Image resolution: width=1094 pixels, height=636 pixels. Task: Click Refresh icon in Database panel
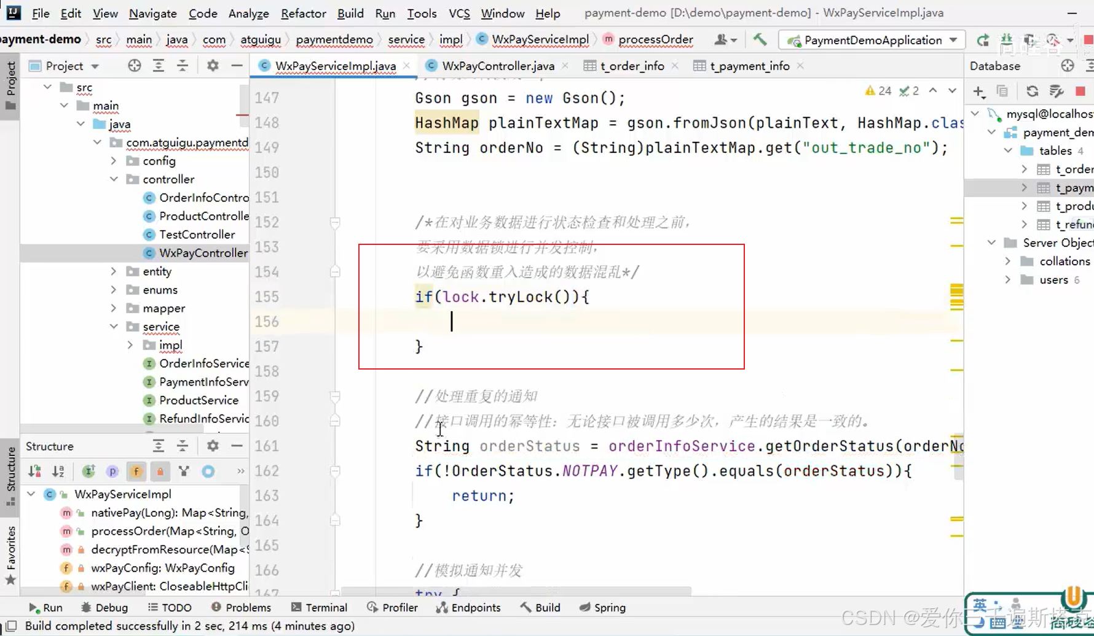1032,91
